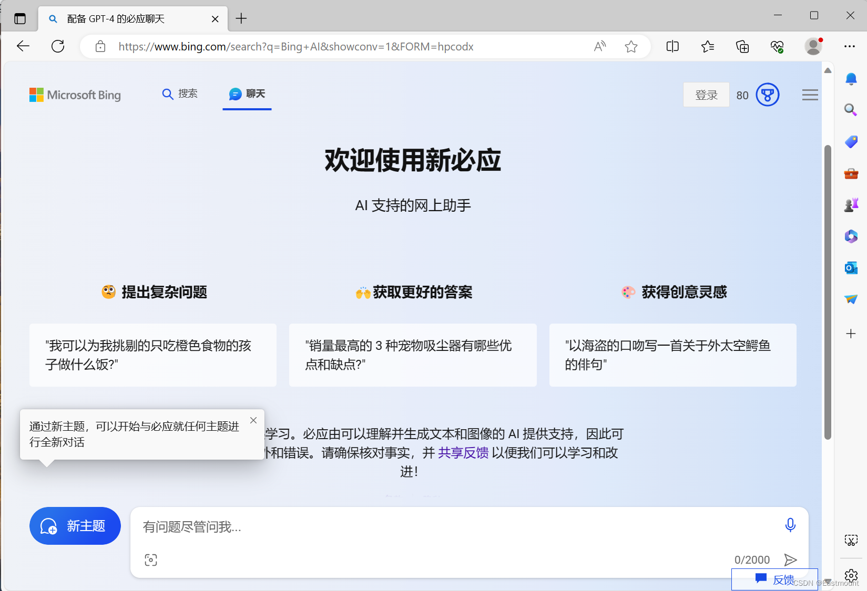Open sidebar search icon

(851, 110)
